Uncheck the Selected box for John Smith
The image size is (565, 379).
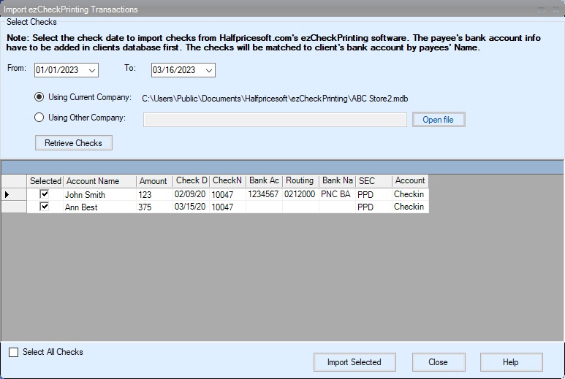tap(45, 194)
